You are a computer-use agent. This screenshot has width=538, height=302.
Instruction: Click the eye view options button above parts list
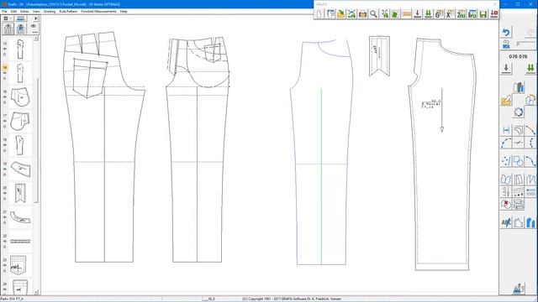(x=34, y=29)
